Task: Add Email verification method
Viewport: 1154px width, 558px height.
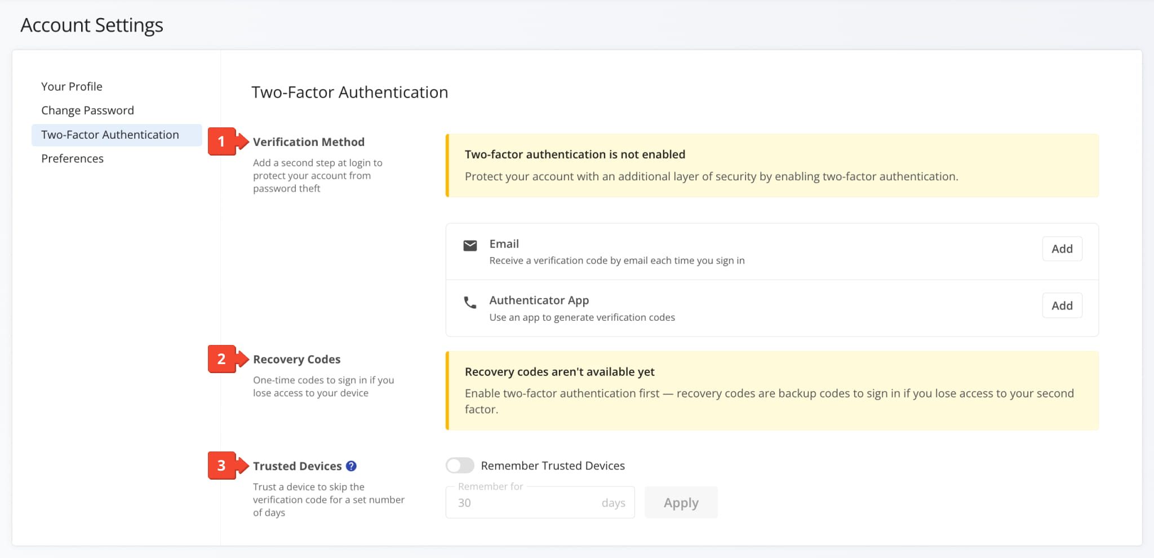Action: tap(1062, 249)
